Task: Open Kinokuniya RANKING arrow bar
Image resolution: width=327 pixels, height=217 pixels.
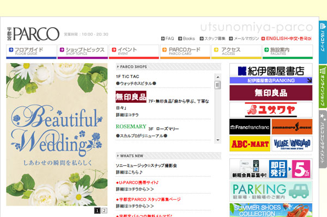Action: coord(271,80)
